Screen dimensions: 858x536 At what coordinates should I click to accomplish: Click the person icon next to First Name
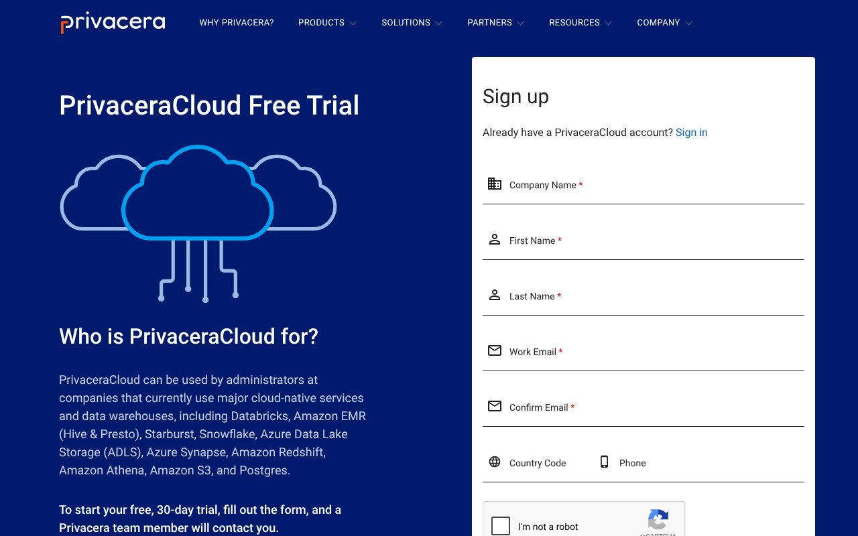click(x=495, y=239)
